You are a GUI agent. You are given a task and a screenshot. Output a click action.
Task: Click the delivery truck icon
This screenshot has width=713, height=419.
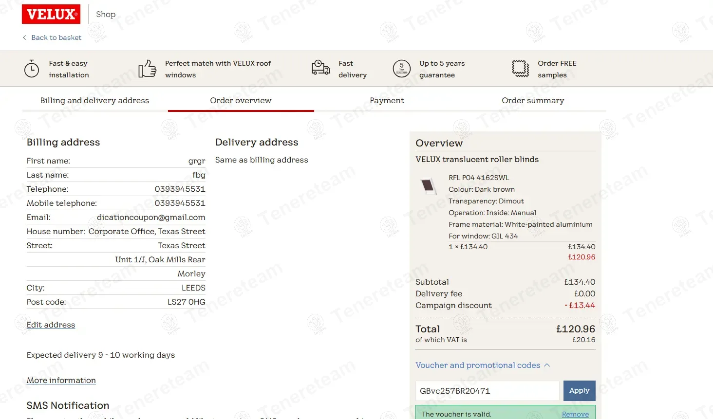click(320, 68)
